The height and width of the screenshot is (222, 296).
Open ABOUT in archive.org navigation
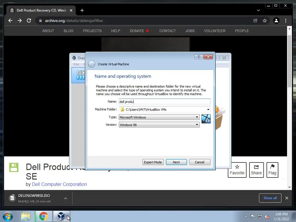click(48, 31)
